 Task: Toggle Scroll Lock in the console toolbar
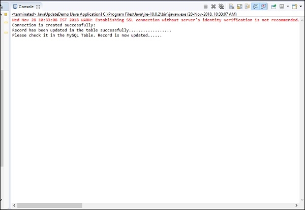click(x=239, y=7)
